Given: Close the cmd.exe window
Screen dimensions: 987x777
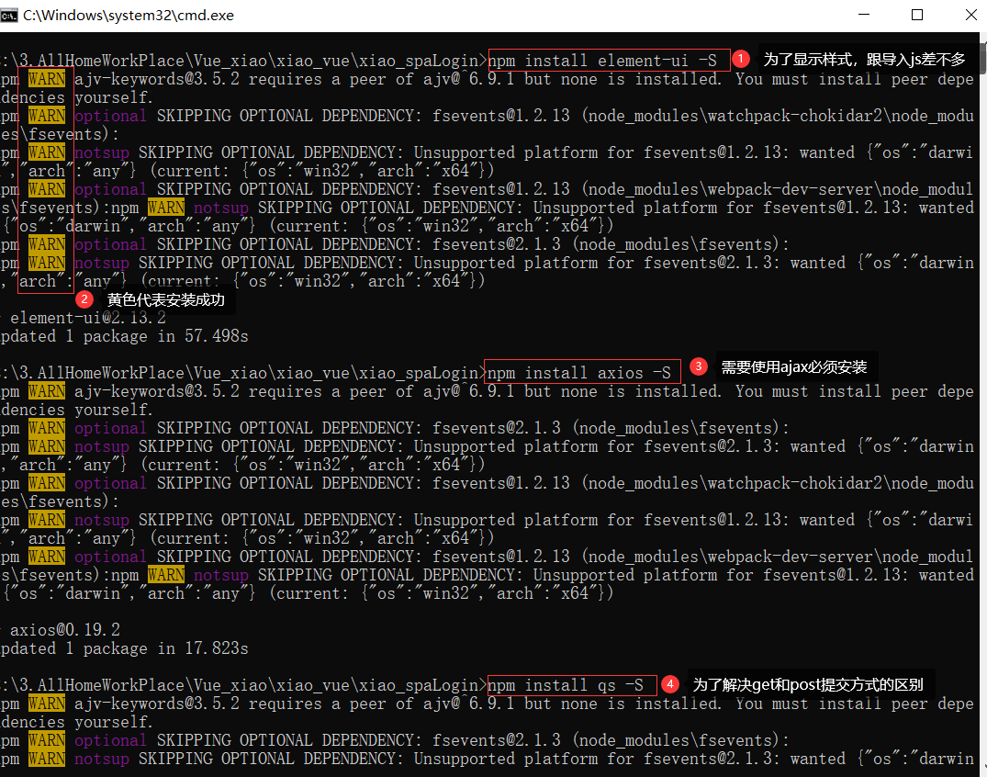Looking at the screenshot, I should point(970,15).
